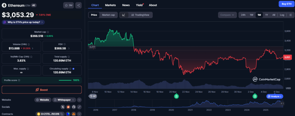Switch chart to Market cap
Screen dimensions: 295x116
coord(108,15)
